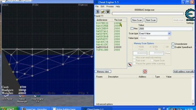Toggle Enable Speedhack checkbox

(173, 47)
